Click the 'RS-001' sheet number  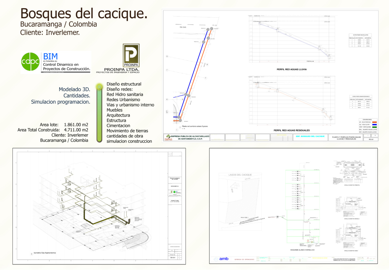(x=371, y=139)
